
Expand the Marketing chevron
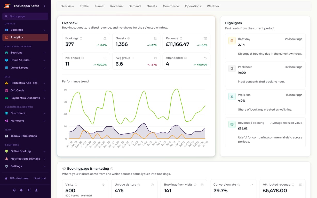click(45, 121)
